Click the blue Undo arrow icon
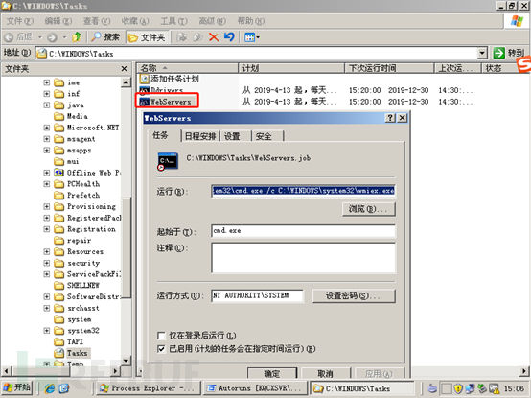 point(229,36)
